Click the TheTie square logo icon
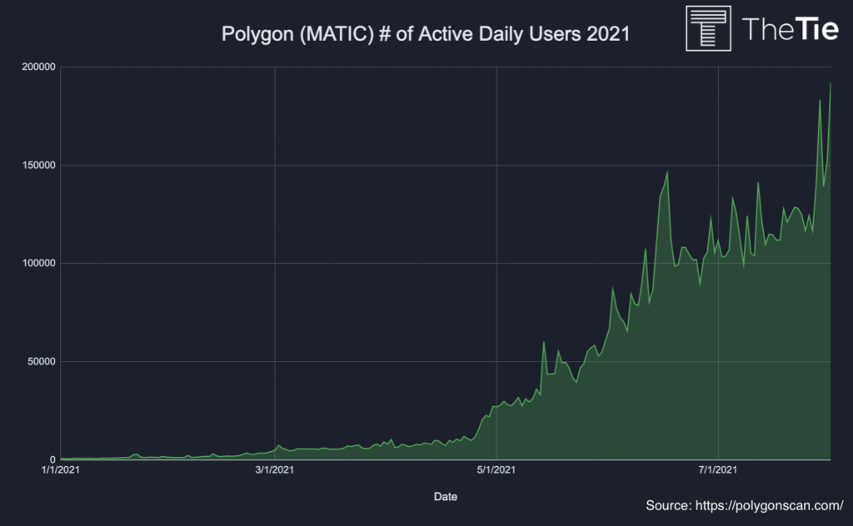The width and height of the screenshot is (853, 526). click(x=708, y=28)
